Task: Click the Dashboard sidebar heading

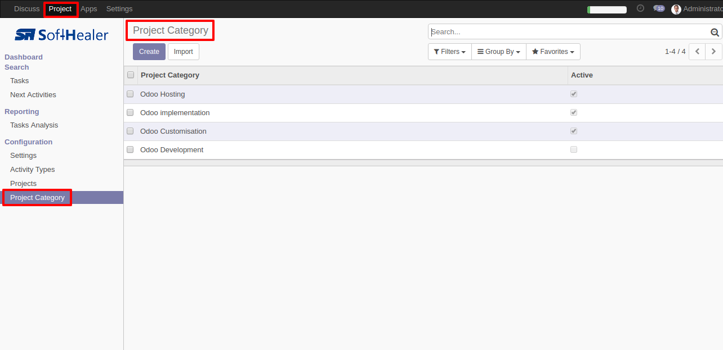Action: tap(24, 57)
